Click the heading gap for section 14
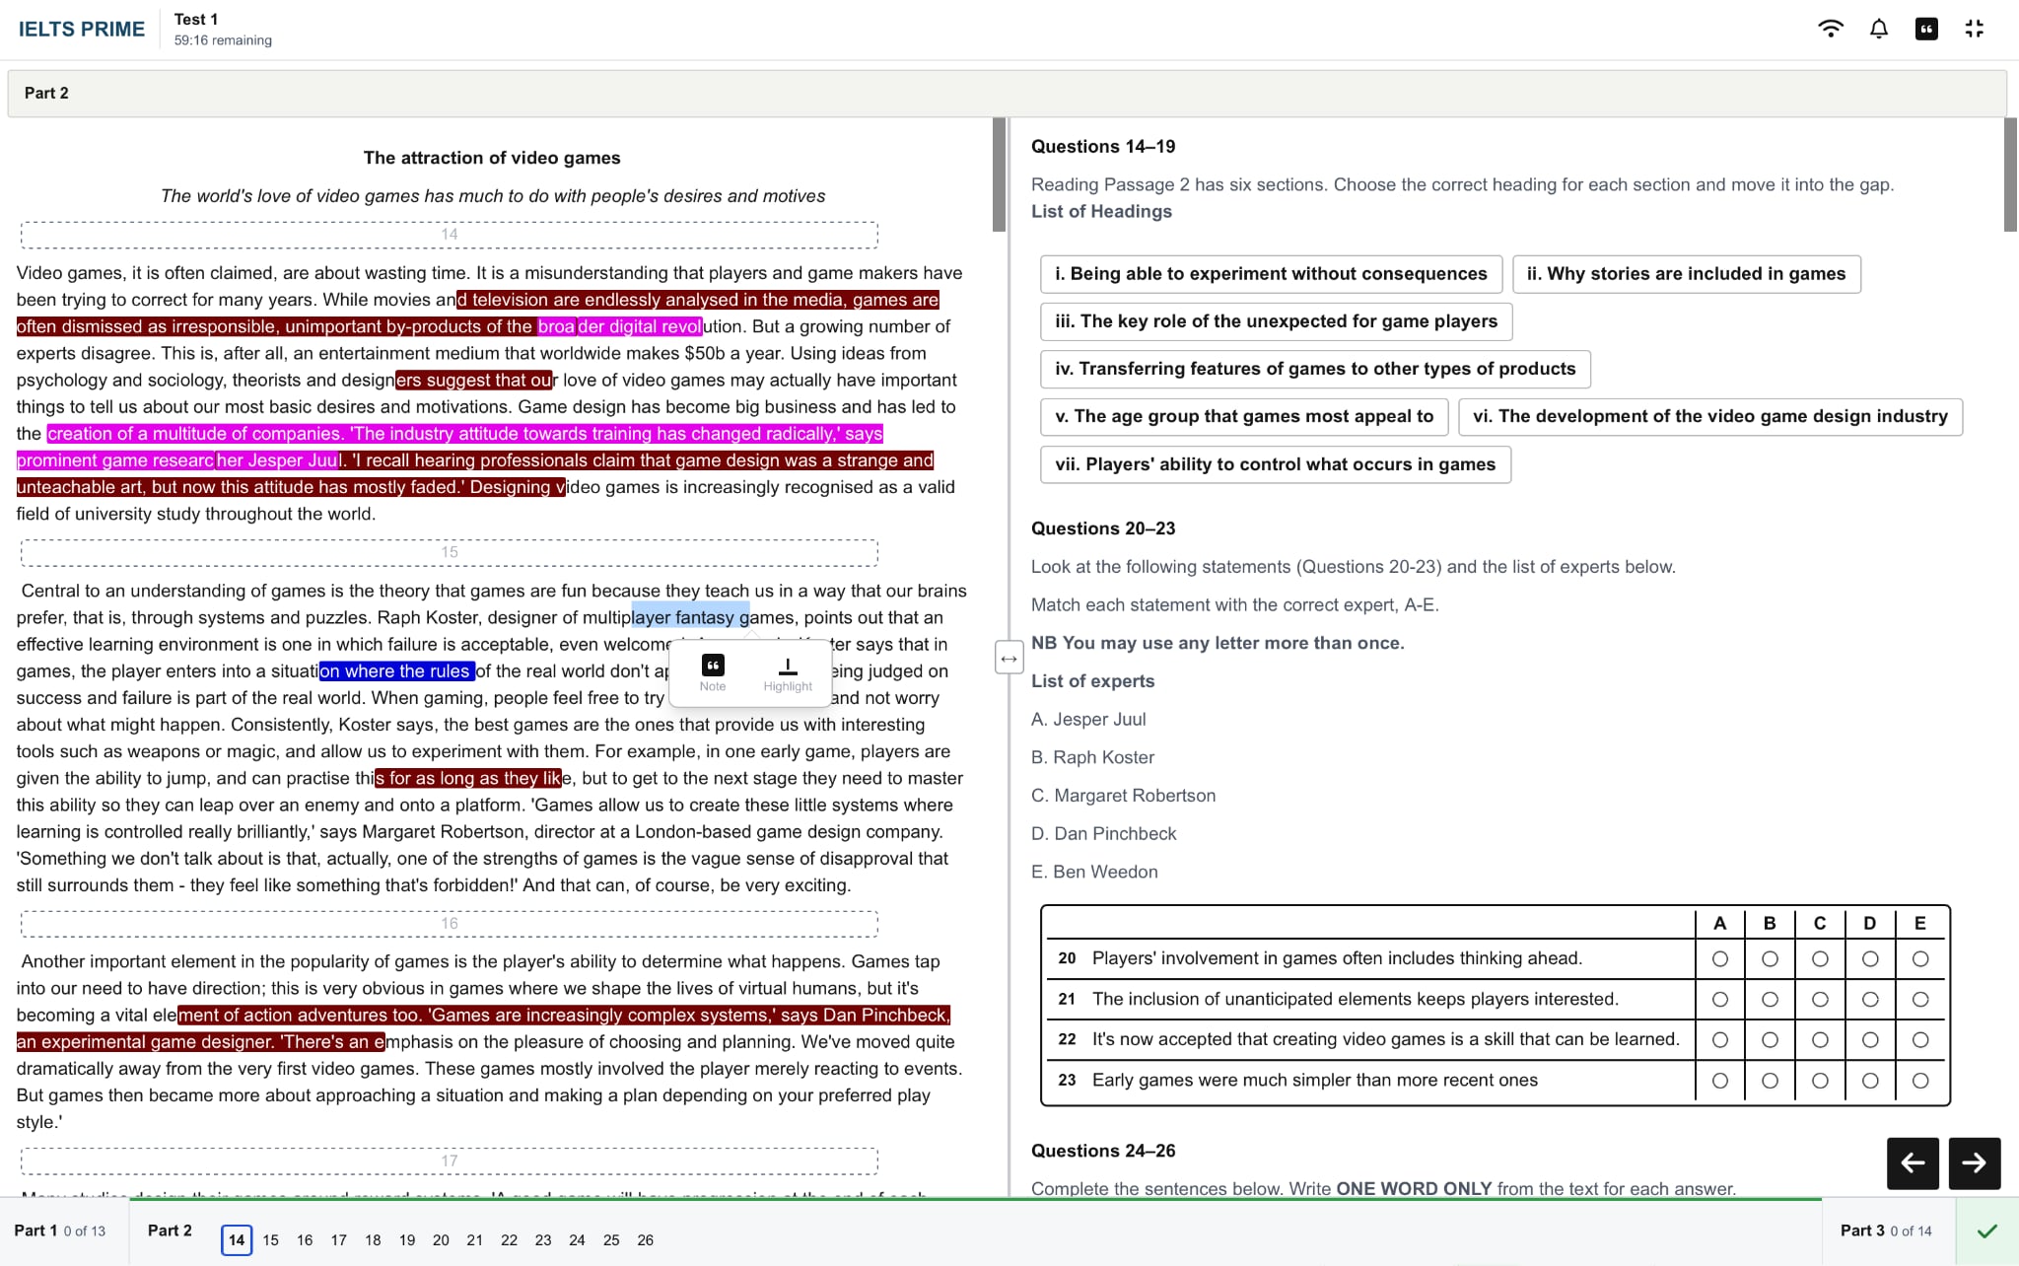 (x=450, y=235)
